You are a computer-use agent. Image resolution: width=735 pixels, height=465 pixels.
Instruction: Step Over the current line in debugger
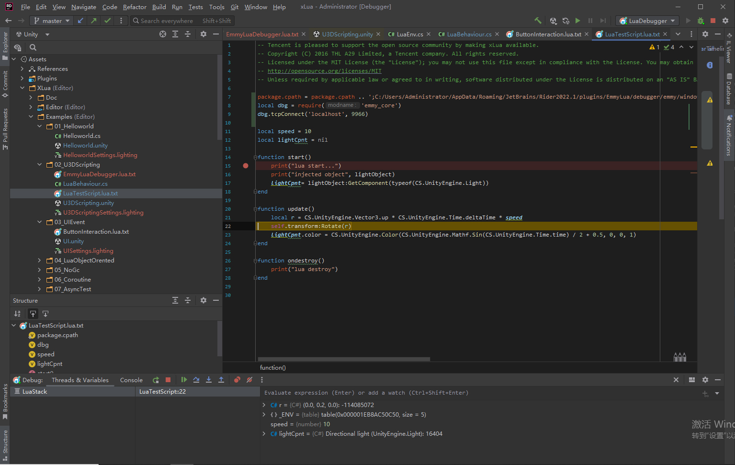click(x=196, y=380)
